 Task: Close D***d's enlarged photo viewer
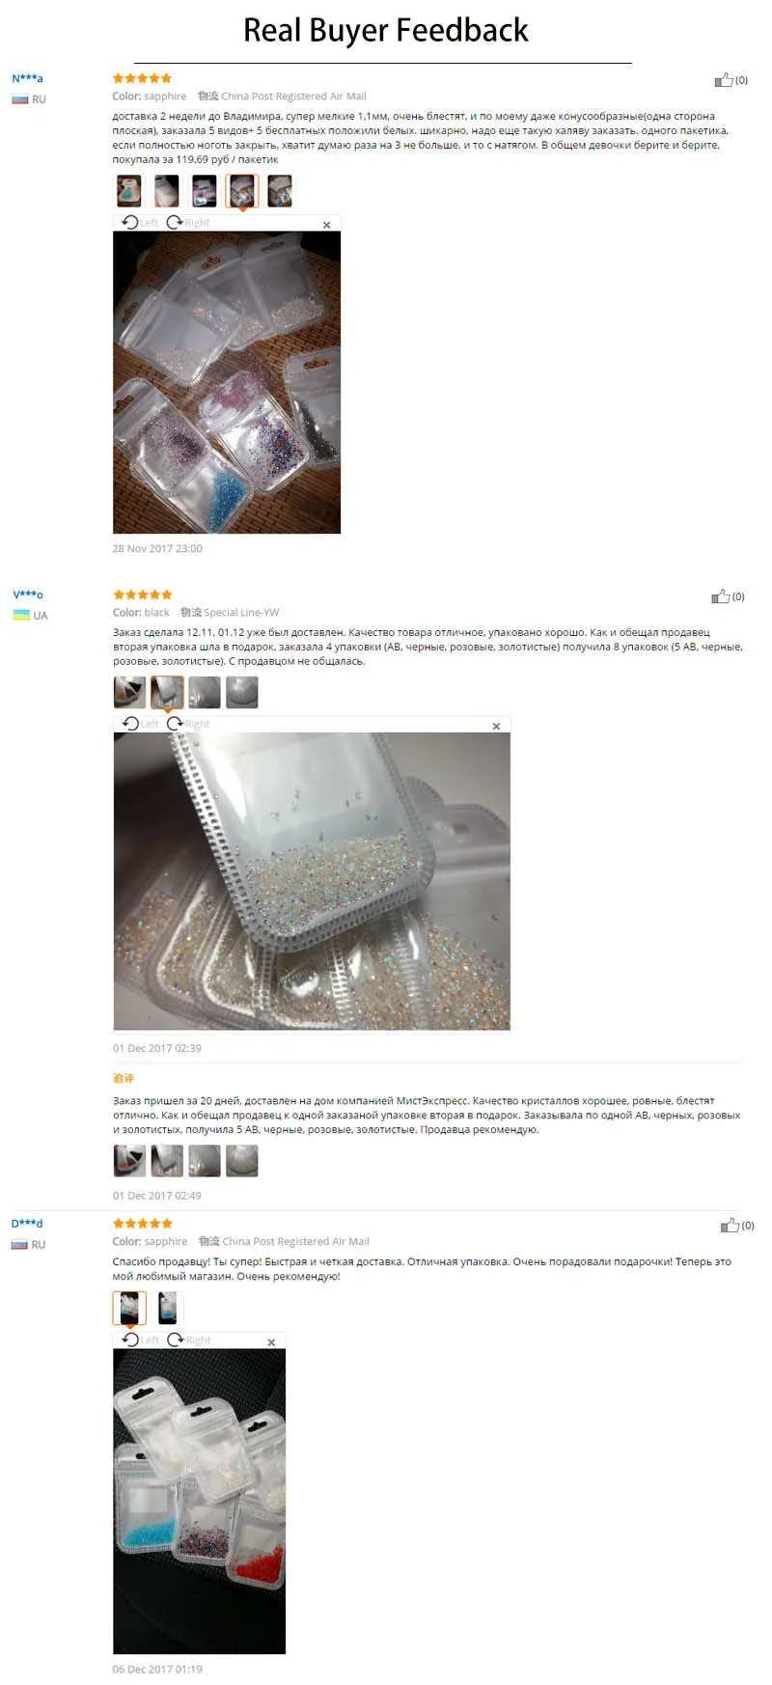click(271, 1342)
